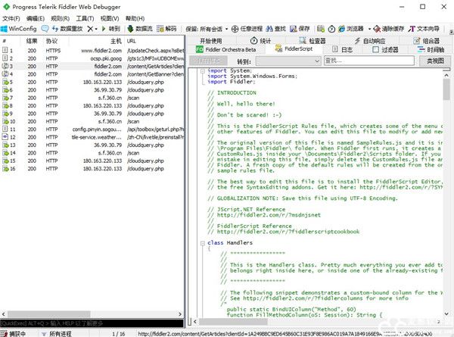Click 清除缓存 clear cache icon
The image size is (454, 337).
point(377,29)
